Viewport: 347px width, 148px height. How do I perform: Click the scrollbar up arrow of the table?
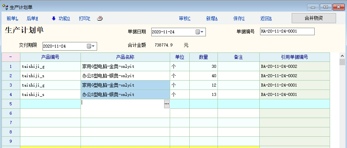click(x=342, y=56)
